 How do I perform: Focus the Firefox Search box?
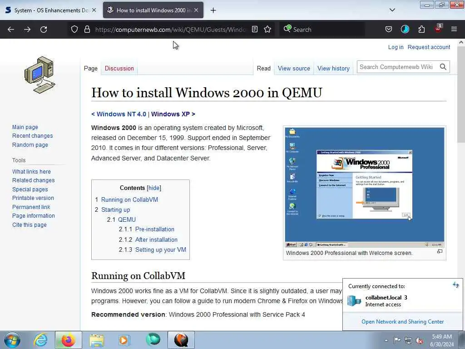tap(322, 30)
